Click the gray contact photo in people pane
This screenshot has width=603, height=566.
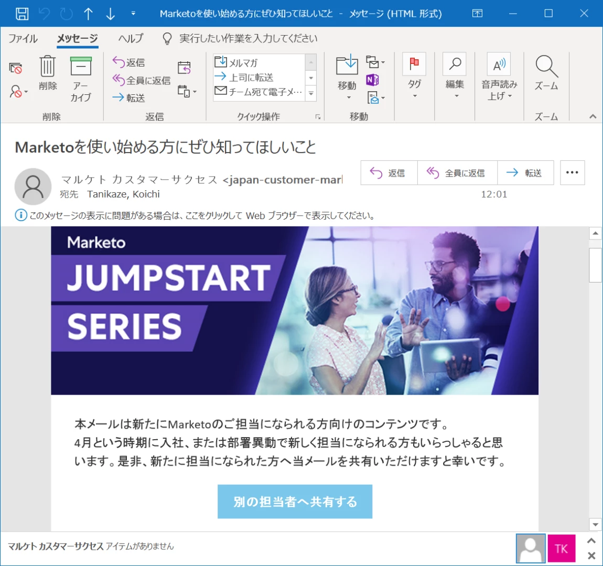[x=530, y=548]
